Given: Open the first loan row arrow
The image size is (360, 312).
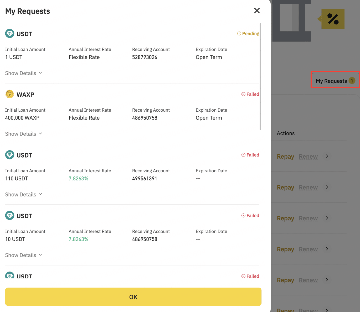Looking at the screenshot, I should [327, 156].
